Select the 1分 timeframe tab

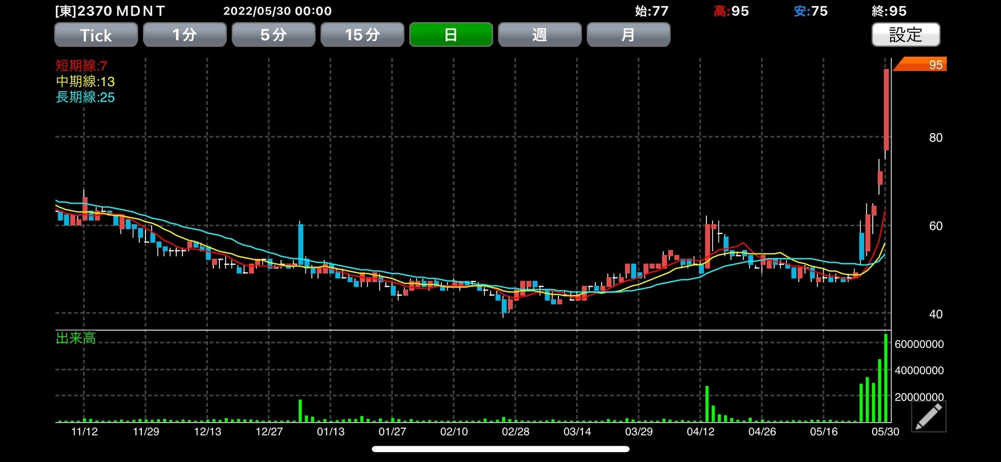185,35
